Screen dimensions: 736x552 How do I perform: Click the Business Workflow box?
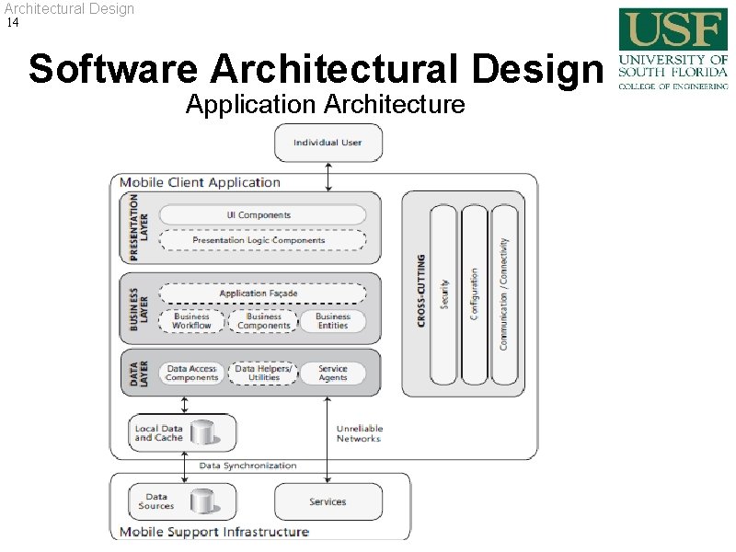[191, 321]
